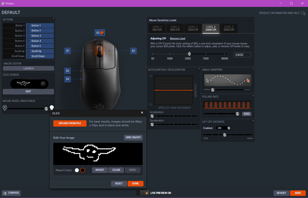The height and width of the screenshot is (198, 308).
Task: Click the Remove Level link
Action: coord(177,38)
